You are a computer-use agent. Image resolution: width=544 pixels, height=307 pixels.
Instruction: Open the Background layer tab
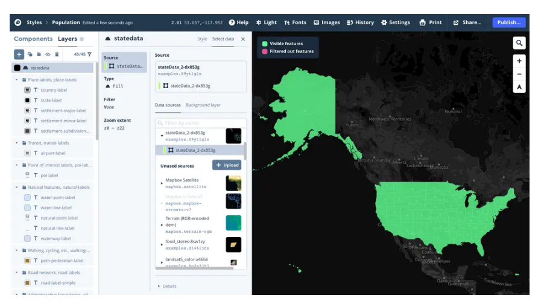coord(203,105)
